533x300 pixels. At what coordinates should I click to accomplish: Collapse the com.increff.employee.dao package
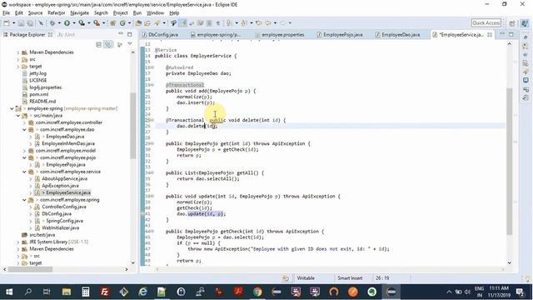[24, 130]
